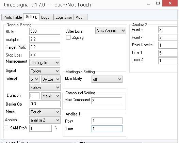Open the Analisa 'analisa 2' dropdown

coord(45,120)
